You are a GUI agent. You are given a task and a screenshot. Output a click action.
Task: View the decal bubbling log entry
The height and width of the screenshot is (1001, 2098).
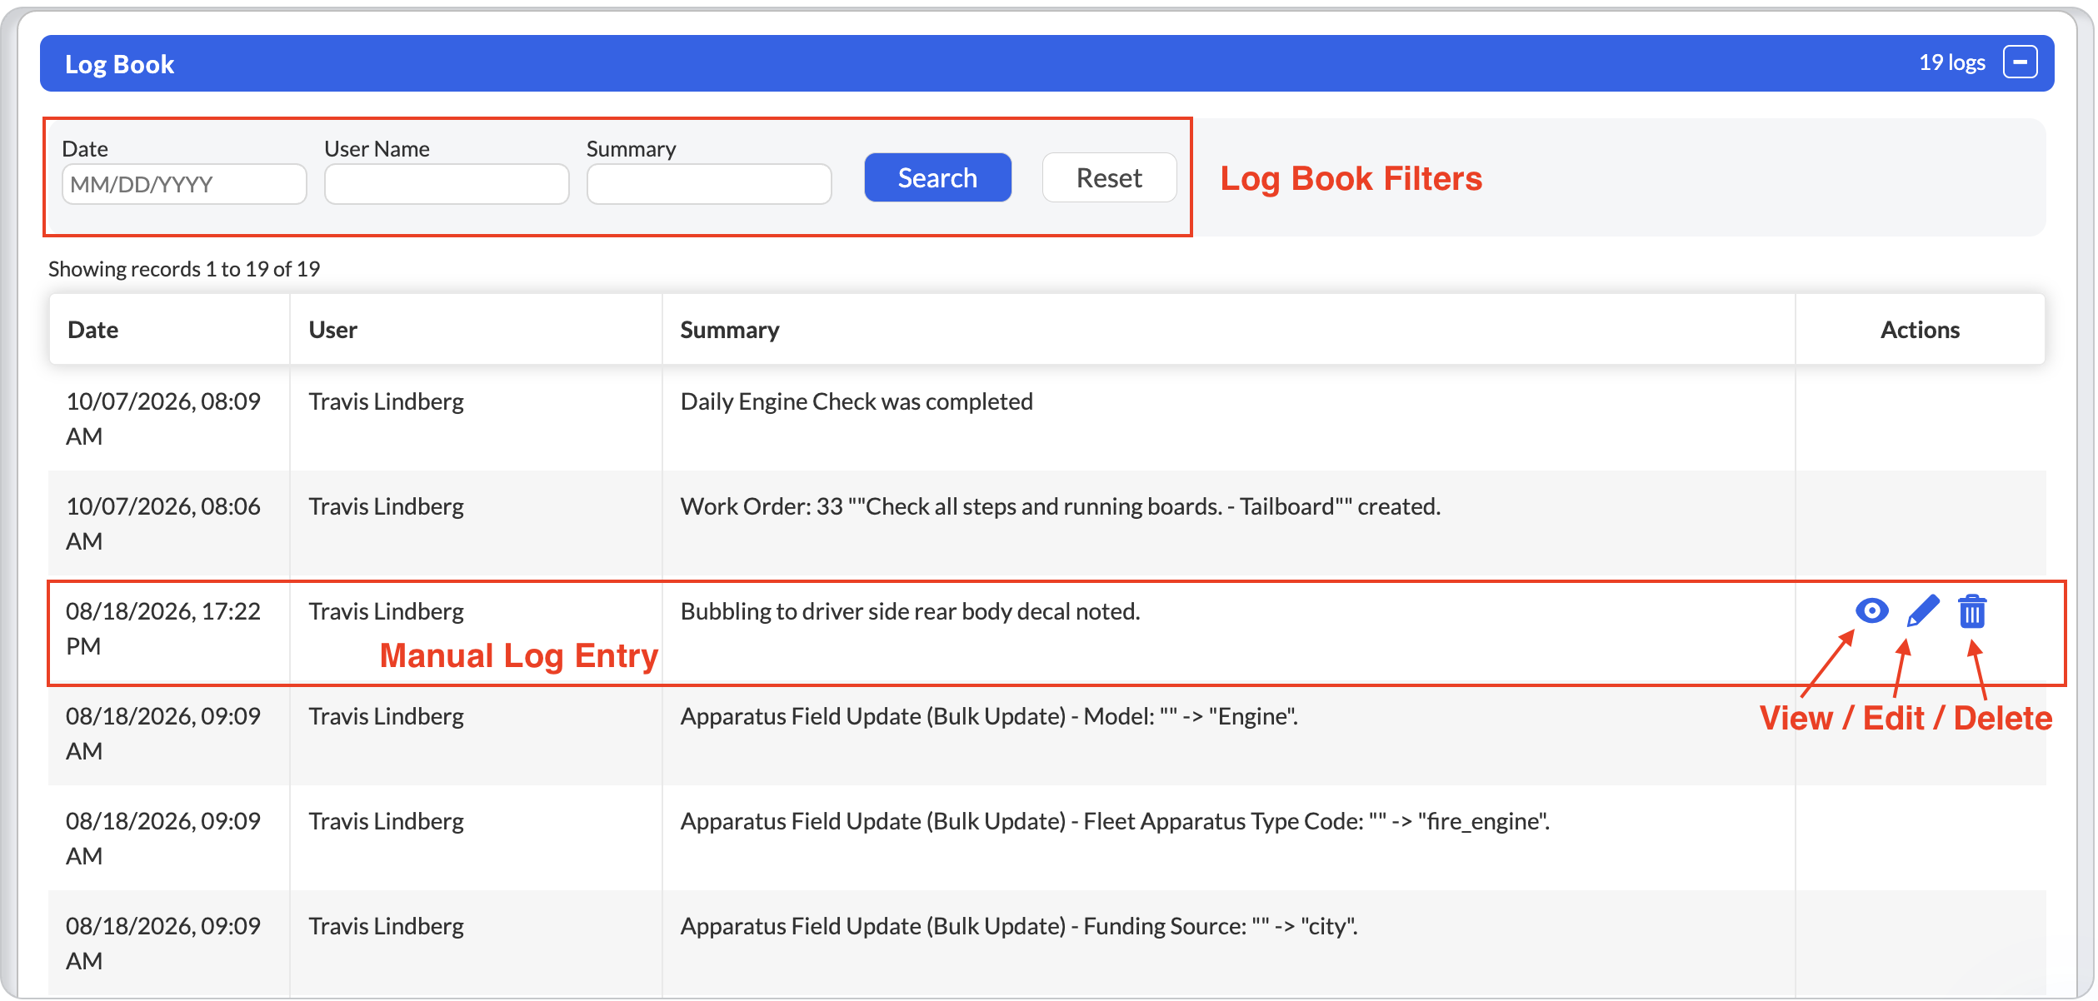pyautogui.click(x=1871, y=611)
